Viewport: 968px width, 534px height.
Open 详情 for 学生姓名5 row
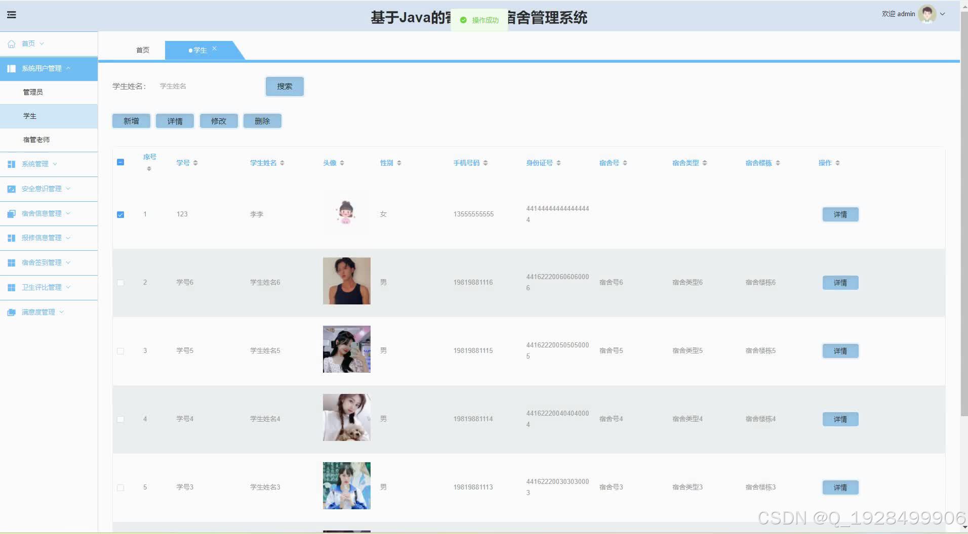click(x=840, y=351)
